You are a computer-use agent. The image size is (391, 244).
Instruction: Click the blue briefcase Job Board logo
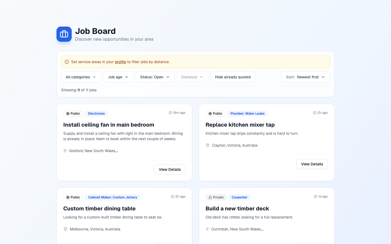(64, 34)
